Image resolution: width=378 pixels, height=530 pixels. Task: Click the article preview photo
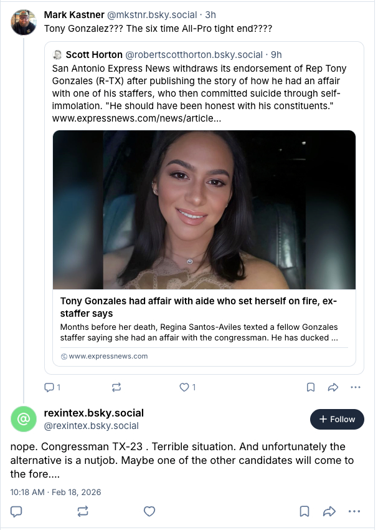pos(204,210)
